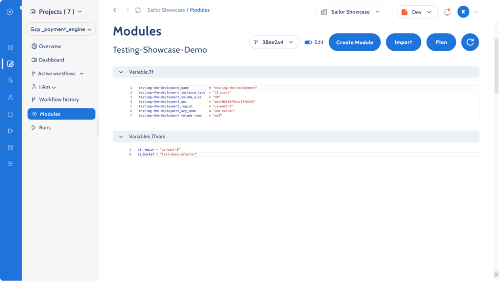This screenshot has width=499, height=281.
Task: Open Workflow history in the sidebar
Action: [x=55, y=100]
